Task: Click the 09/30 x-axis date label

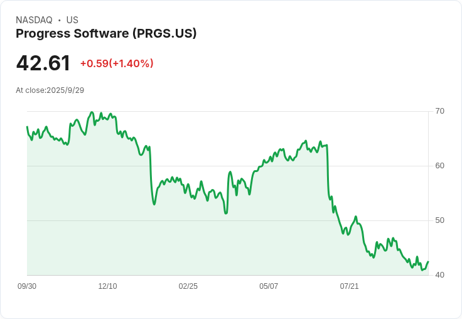Action: click(x=27, y=286)
